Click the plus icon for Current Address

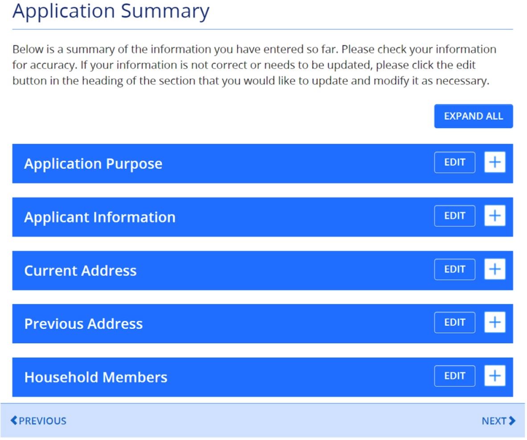coord(495,269)
